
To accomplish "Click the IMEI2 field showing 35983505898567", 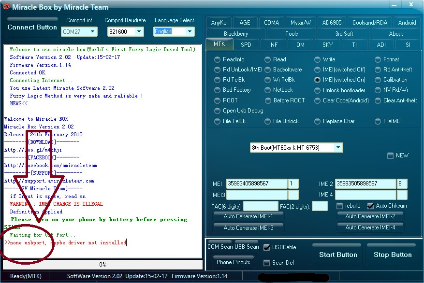I will (366, 184).
